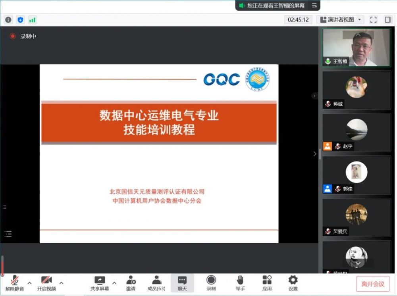The image size is (397, 296).
Task: Click the slide outline list icon
Action: tap(8, 234)
